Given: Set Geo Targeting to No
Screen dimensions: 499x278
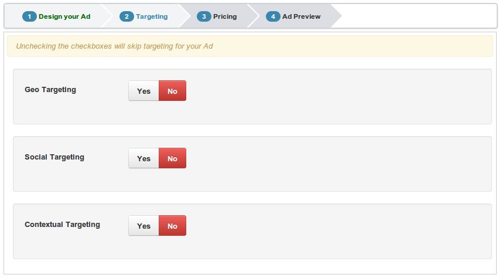Looking at the screenshot, I should [172, 91].
